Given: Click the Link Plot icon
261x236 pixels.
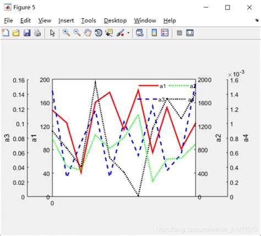Looking at the screenshot, I should click(140, 33).
